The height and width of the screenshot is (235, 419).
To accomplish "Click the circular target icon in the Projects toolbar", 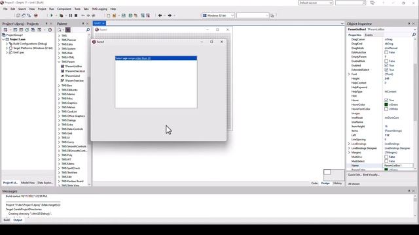I will click(50, 30).
